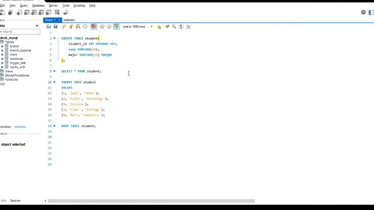Run explain plan with magnifier lightning icon
This screenshot has height=210, width=374.
pyautogui.click(x=78, y=27)
